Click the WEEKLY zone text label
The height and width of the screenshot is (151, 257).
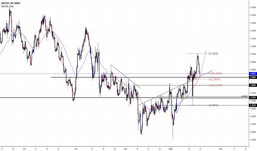pos(245,96)
